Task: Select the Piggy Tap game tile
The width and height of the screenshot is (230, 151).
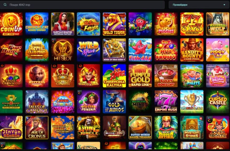Action: click(x=218, y=50)
